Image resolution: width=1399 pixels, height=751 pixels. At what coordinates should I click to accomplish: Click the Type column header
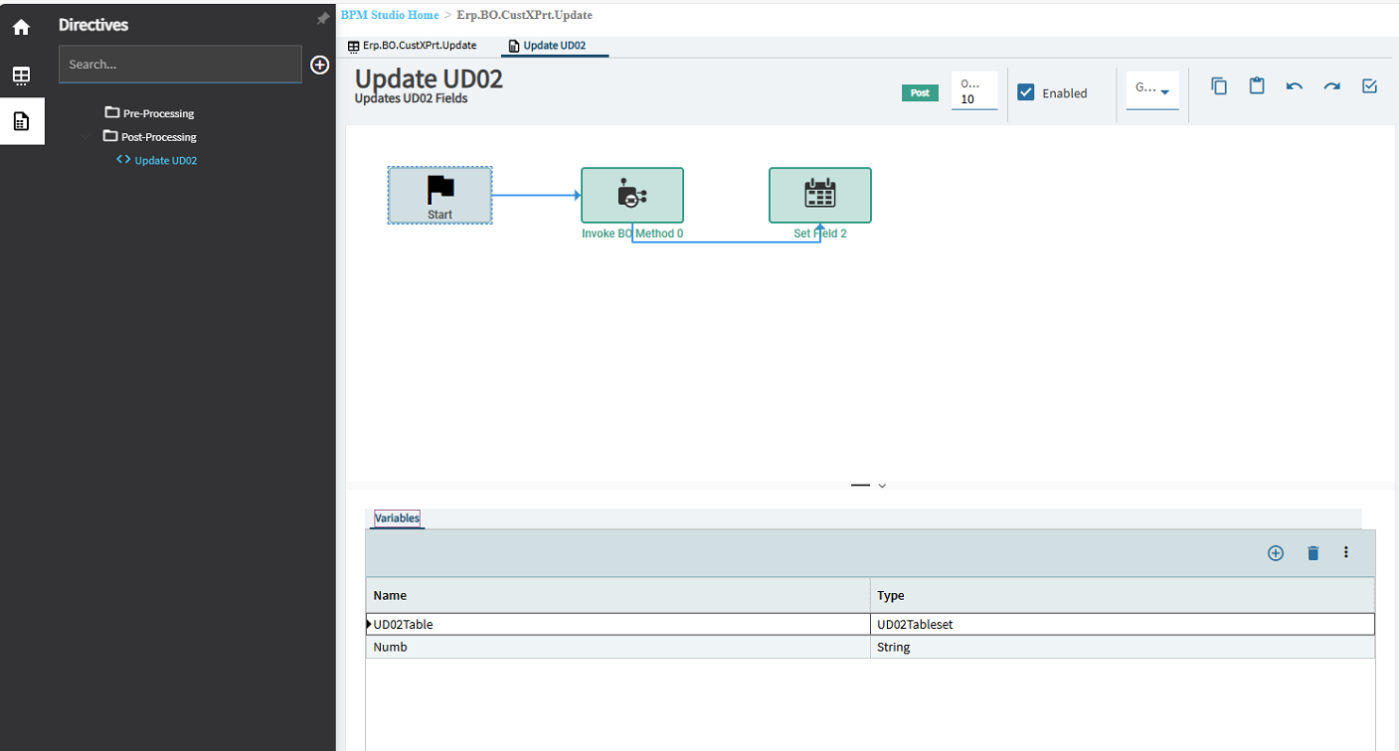click(1123, 595)
